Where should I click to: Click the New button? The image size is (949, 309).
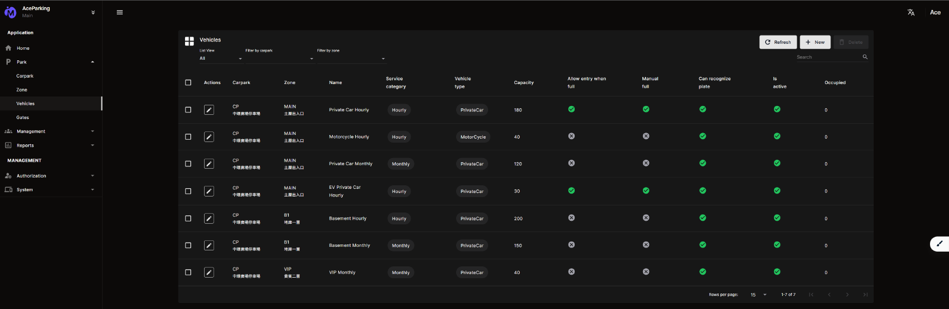click(815, 42)
